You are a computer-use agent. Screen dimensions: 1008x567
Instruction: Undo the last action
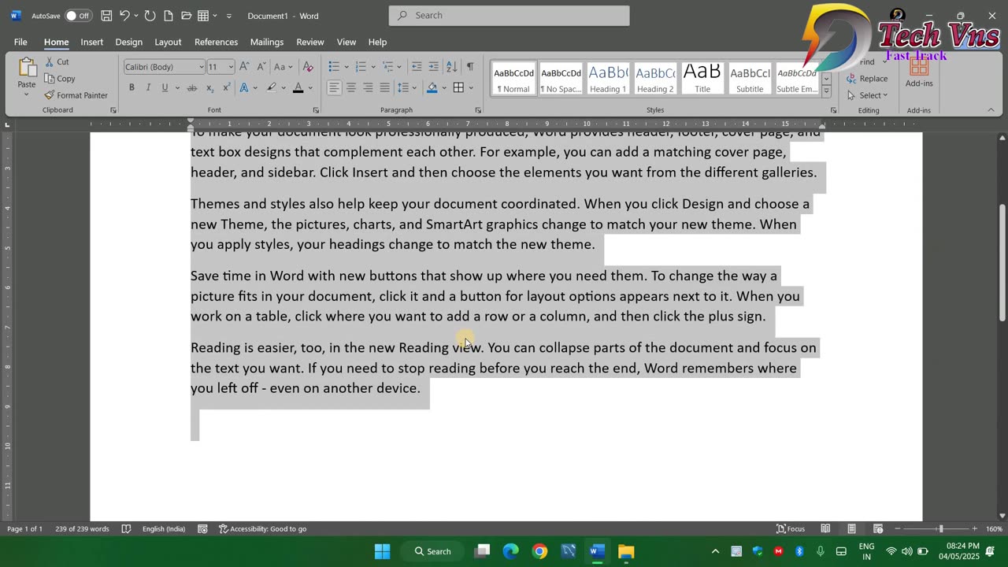click(124, 16)
